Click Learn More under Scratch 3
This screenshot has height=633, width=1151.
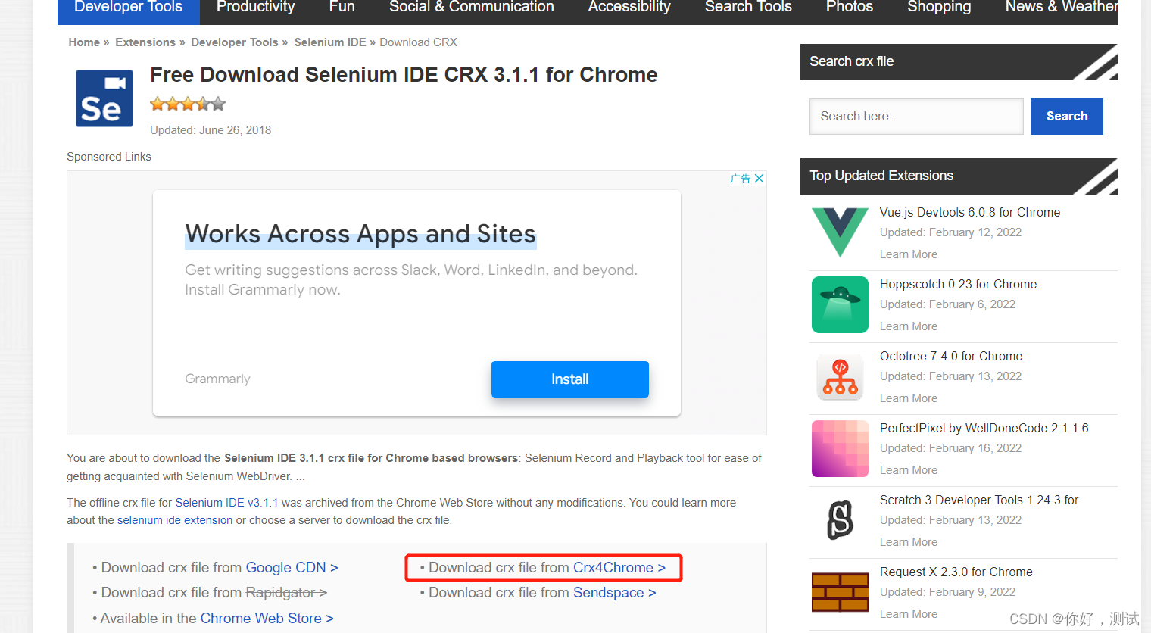click(909, 542)
